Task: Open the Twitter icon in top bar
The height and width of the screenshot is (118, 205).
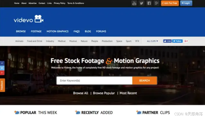Action: click(x=142, y=3)
